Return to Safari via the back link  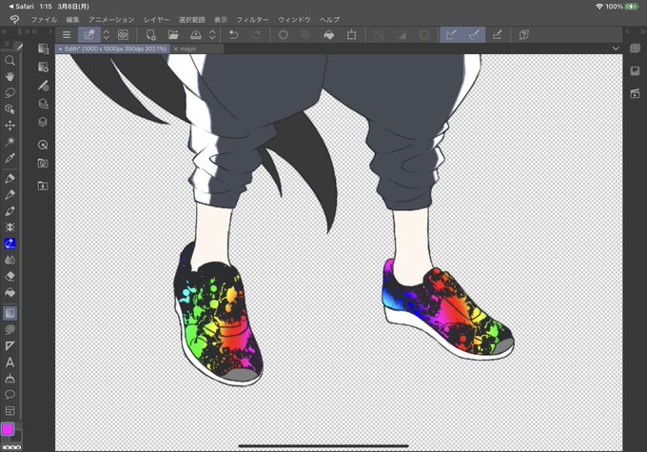[x=22, y=7]
